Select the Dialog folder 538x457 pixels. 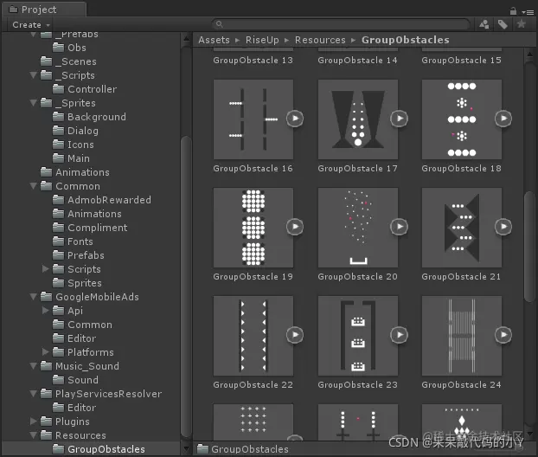[x=75, y=131]
